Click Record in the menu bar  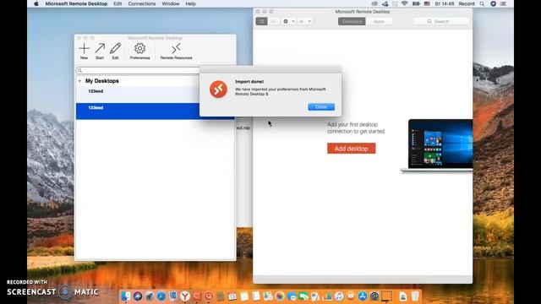click(467, 3)
